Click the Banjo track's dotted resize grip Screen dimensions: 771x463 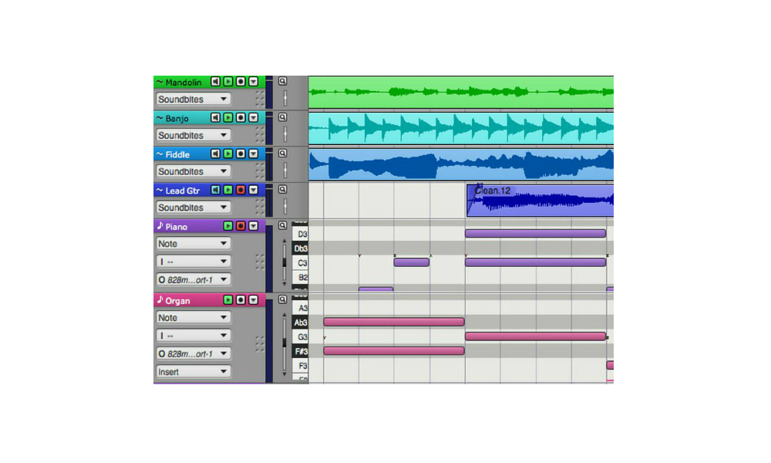(260, 134)
